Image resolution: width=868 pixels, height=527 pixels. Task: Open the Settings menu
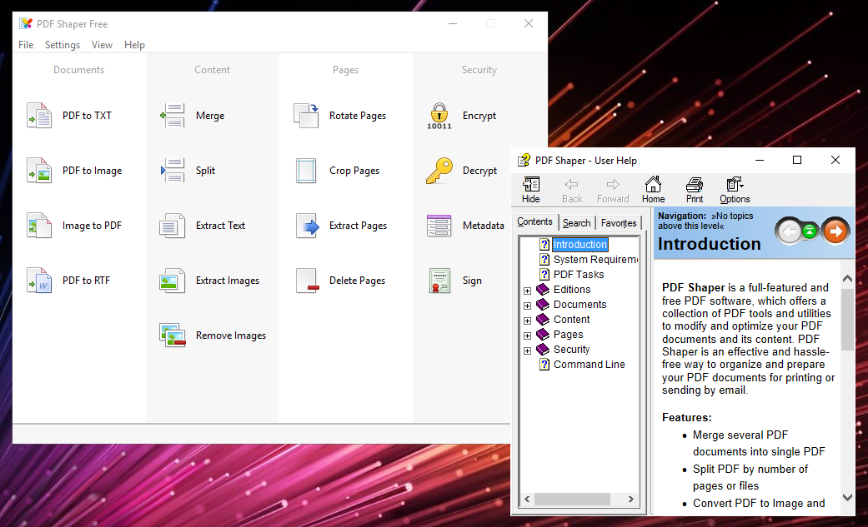[63, 45]
